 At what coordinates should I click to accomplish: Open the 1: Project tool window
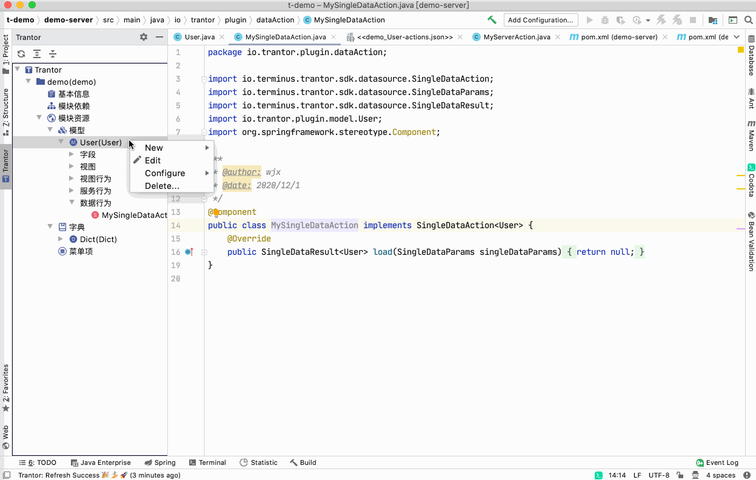tap(5, 54)
